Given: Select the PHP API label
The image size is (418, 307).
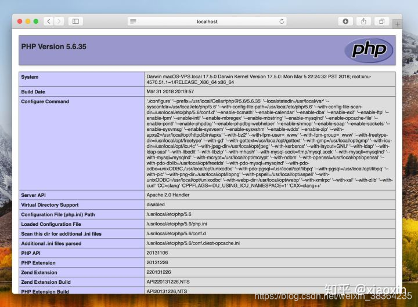Looking at the screenshot, I should [x=31, y=253].
